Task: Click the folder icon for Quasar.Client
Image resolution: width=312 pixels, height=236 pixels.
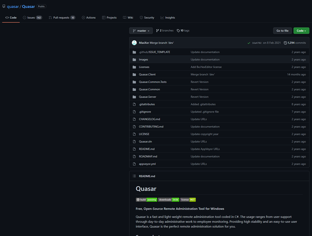Action: (134, 75)
